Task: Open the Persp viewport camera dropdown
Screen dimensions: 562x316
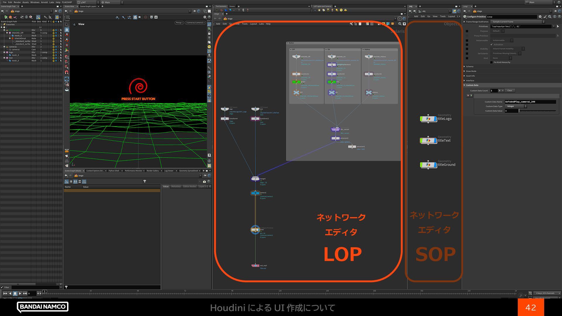Action: 179,23
